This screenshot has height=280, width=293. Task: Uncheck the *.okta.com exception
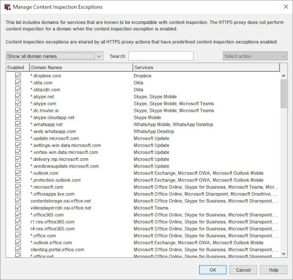coord(18,83)
